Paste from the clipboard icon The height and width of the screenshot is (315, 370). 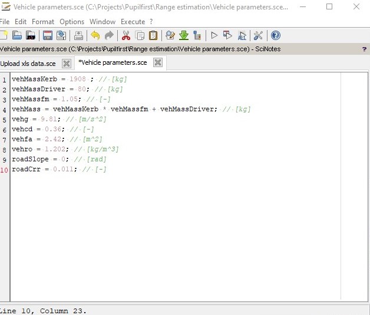point(153,35)
